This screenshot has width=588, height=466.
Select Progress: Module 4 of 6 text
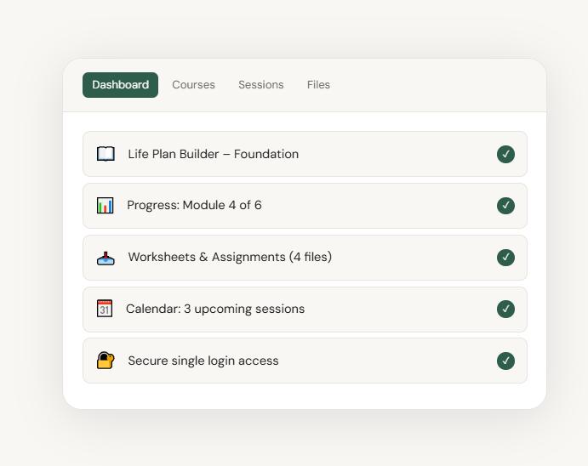[194, 205]
